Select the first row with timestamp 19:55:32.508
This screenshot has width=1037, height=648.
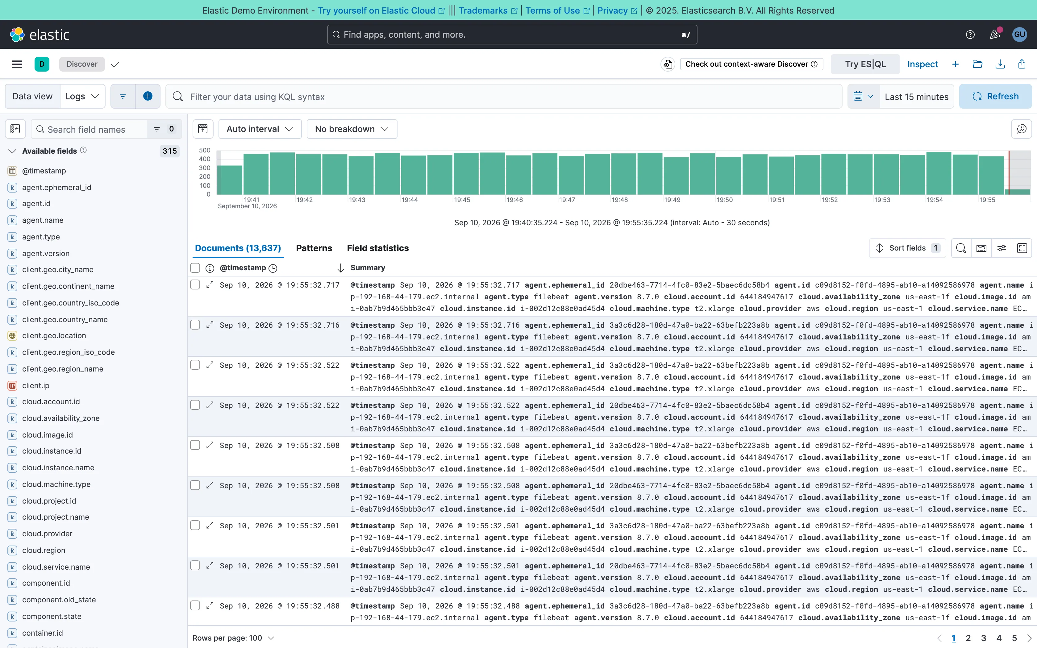coord(195,445)
